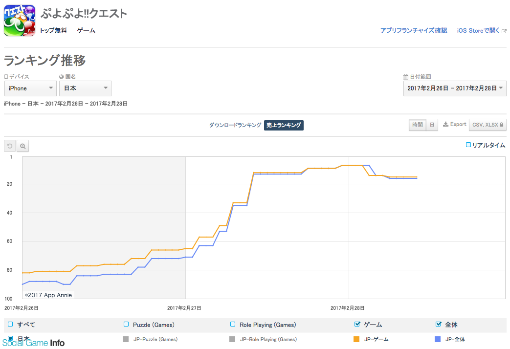Check the すべて checkbox
This screenshot has height=349, width=510.
point(10,324)
